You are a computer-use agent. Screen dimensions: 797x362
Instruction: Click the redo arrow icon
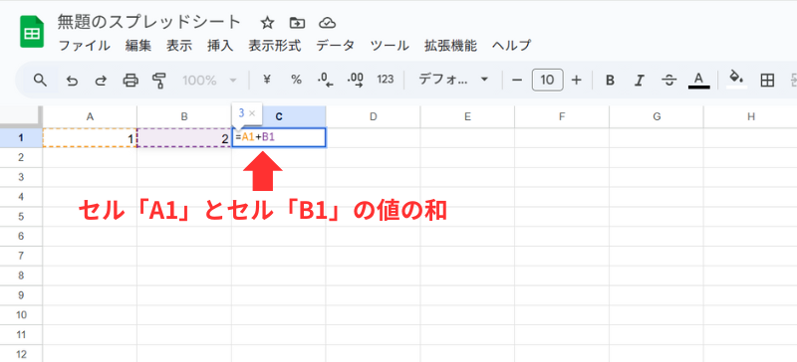[102, 81]
